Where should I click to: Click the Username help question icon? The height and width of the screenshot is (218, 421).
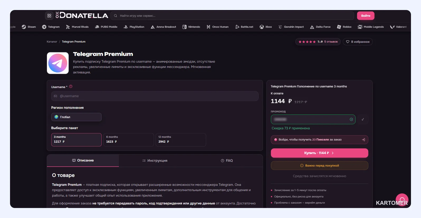[x=71, y=86]
